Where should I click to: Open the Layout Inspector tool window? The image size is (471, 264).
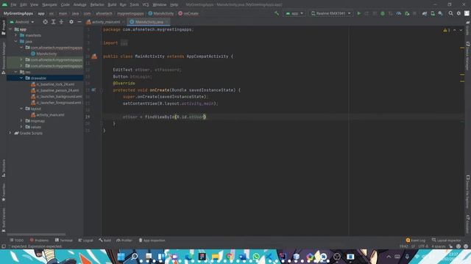click(x=446, y=241)
